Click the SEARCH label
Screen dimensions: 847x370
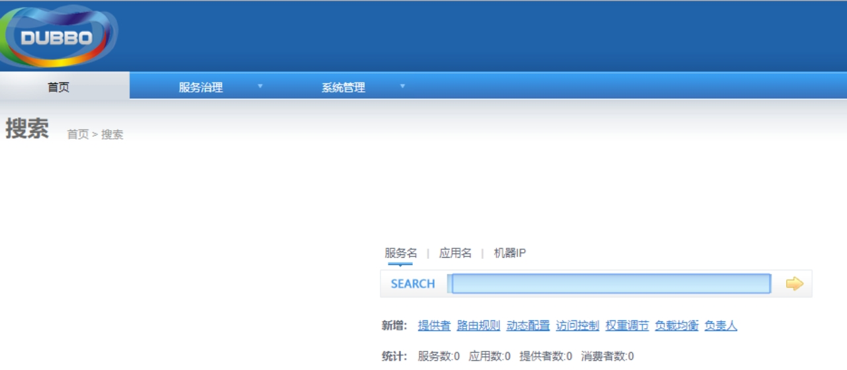[413, 283]
